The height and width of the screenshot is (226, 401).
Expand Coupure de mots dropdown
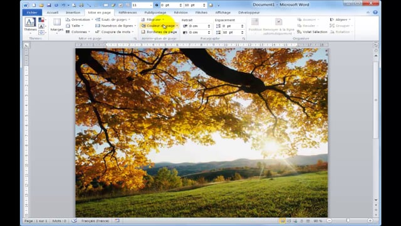[x=115, y=32]
